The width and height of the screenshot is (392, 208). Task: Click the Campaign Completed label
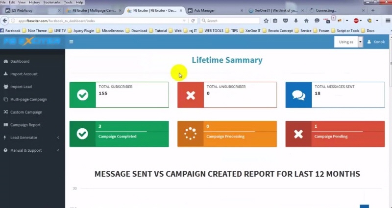(x=117, y=137)
